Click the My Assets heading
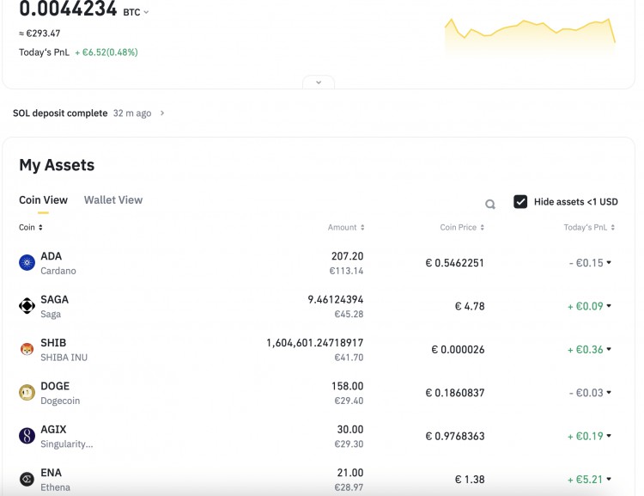This screenshot has height=496, width=644. coord(57,165)
